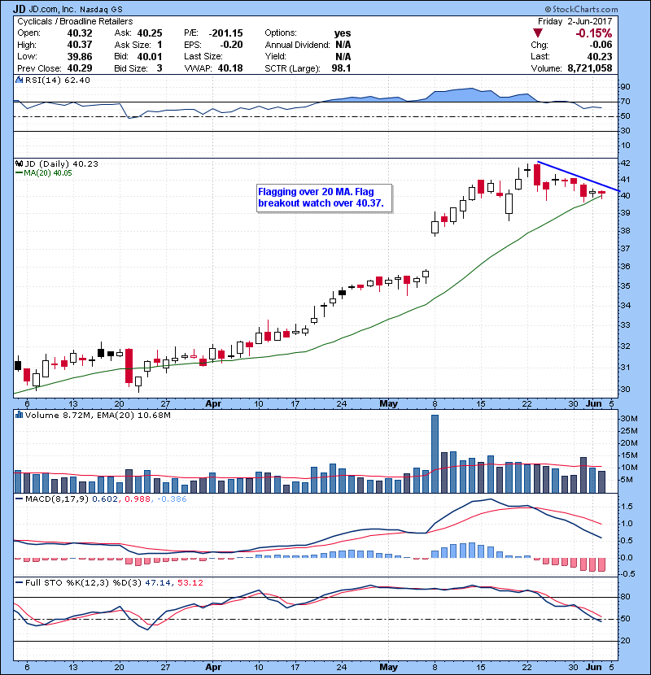Screen dimensions: 651x675
Task: Click the Options value 'yes'
Action: tap(343, 33)
